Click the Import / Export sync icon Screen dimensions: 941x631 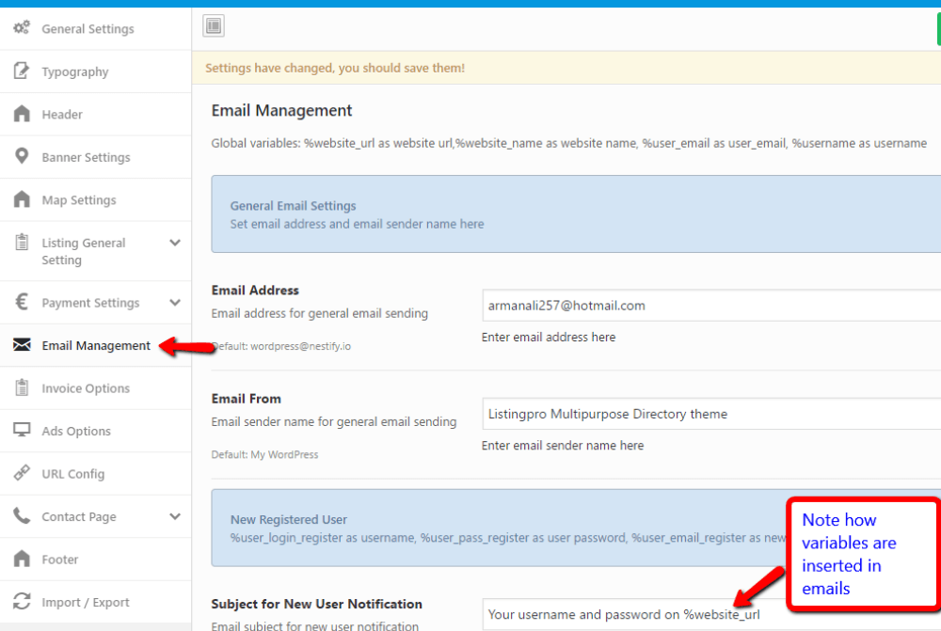(x=19, y=602)
